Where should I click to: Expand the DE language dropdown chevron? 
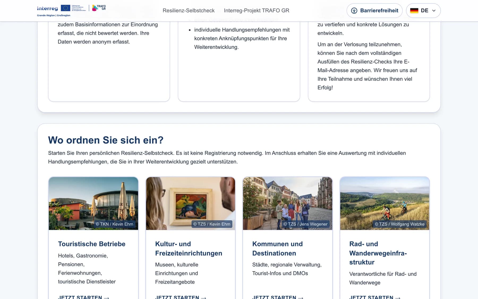[434, 11]
